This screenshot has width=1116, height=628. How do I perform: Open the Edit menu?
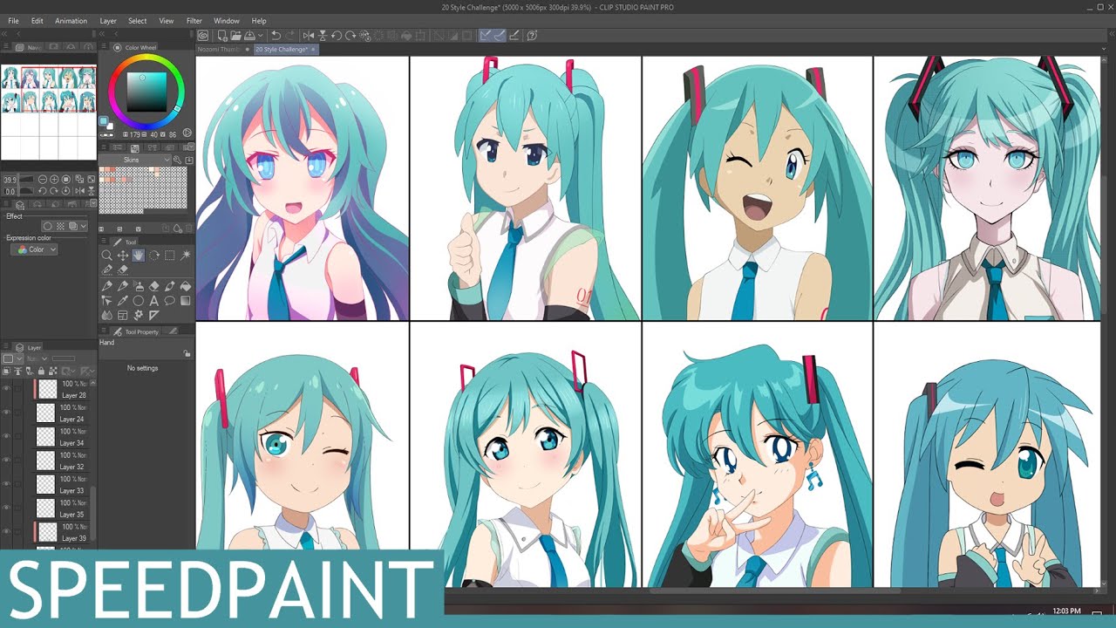[x=37, y=20]
